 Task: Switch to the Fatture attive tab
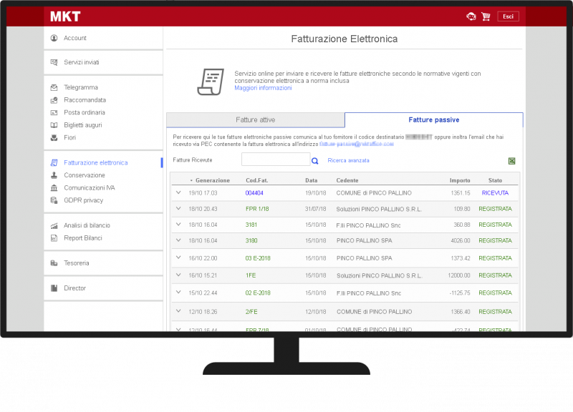254,119
